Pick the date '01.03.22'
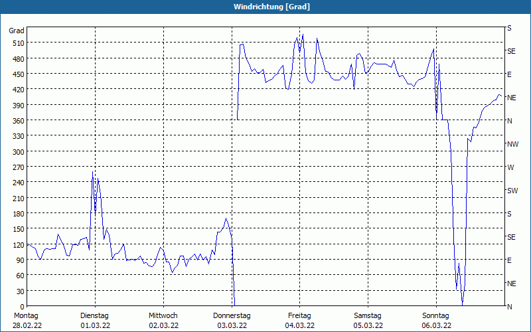The width and height of the screenshot is (531, 332). pyautogui.click(x=96, y=325)
